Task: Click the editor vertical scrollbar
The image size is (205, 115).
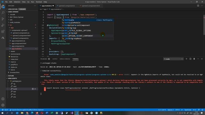Action: 204,25
